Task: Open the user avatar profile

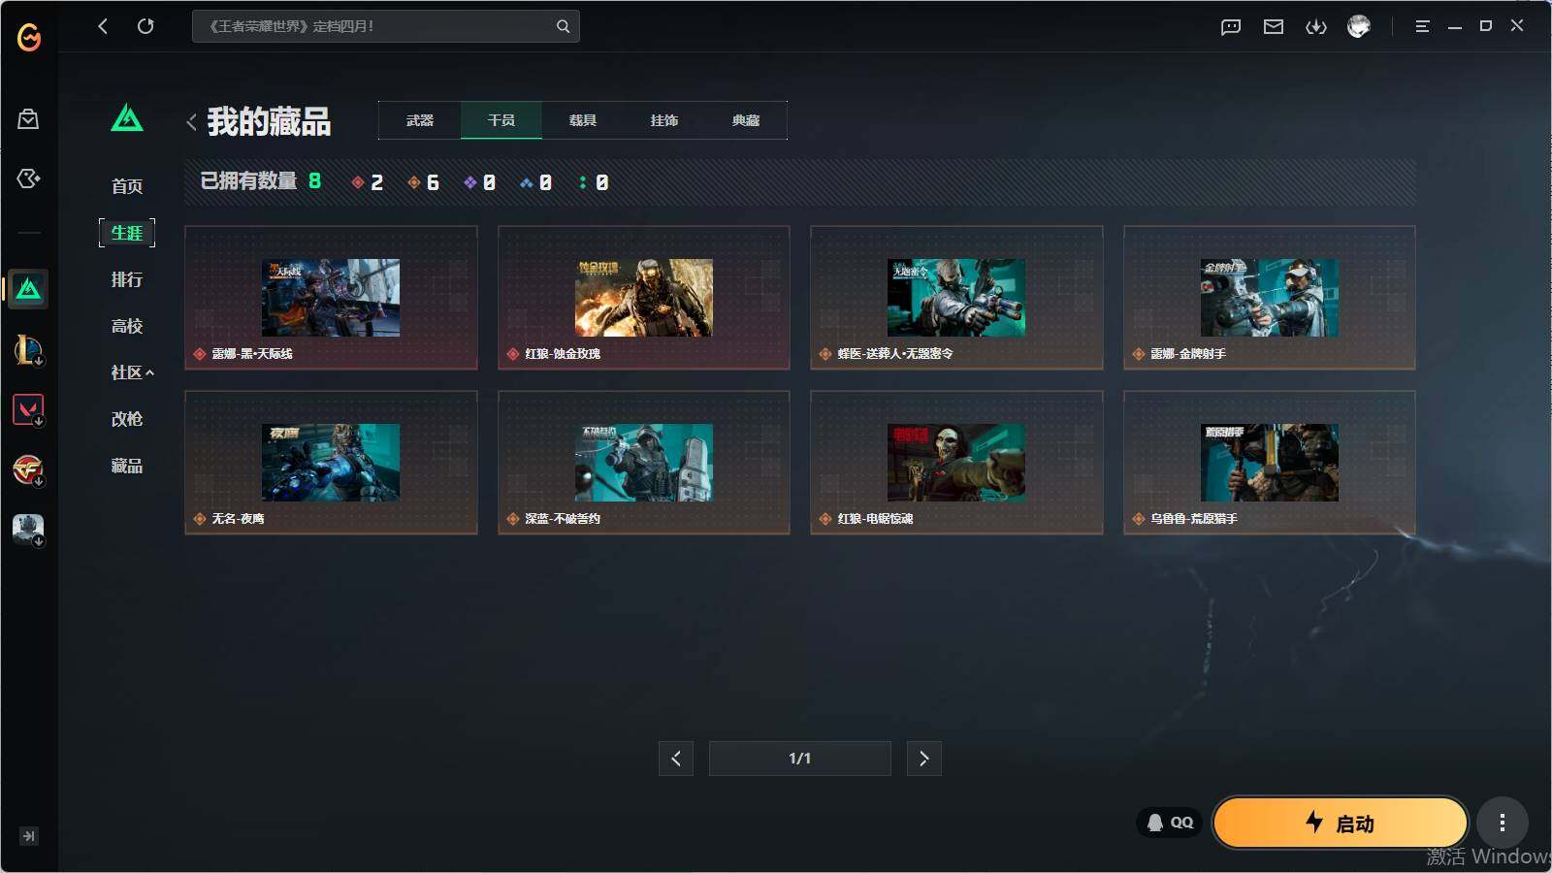Action: [x=1359, y=26]
